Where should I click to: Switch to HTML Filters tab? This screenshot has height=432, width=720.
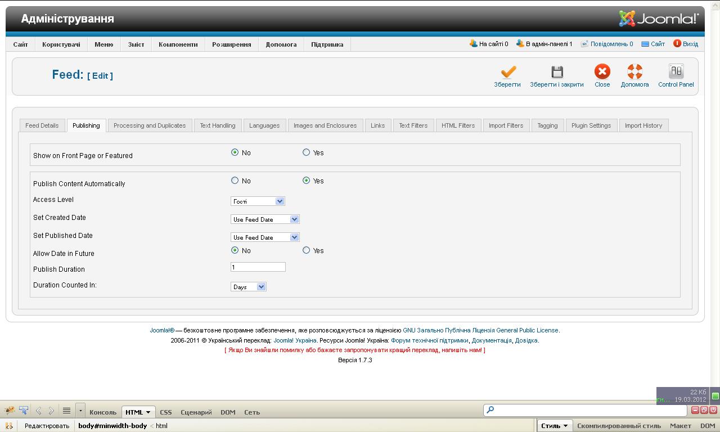[x=458, y=125]
